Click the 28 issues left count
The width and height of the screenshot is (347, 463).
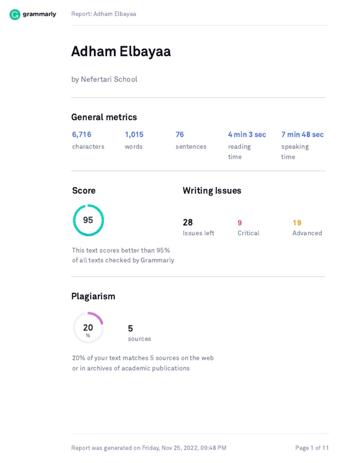(188, 222)
